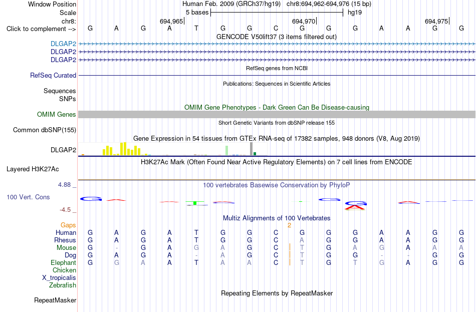Click the DLGAP2 label beside the GTEx chart
Viewport: 476px width, 312px height.
(x=63, y=150)
